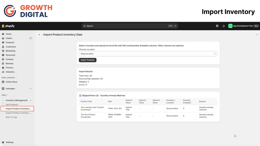
Task: Click the Product Title column header
Action: coord(86,102)
